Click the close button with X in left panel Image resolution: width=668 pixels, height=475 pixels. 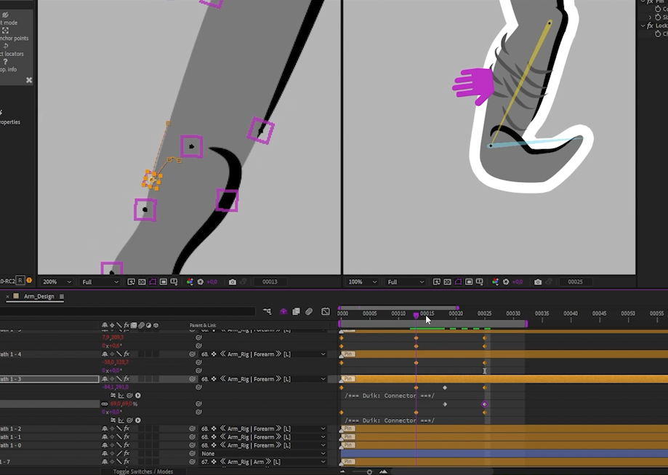[29, 80]
